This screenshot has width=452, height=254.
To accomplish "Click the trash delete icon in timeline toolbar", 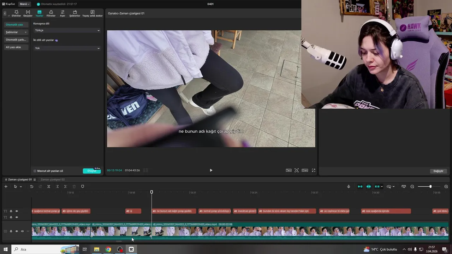I will click(x=74, y=187).
